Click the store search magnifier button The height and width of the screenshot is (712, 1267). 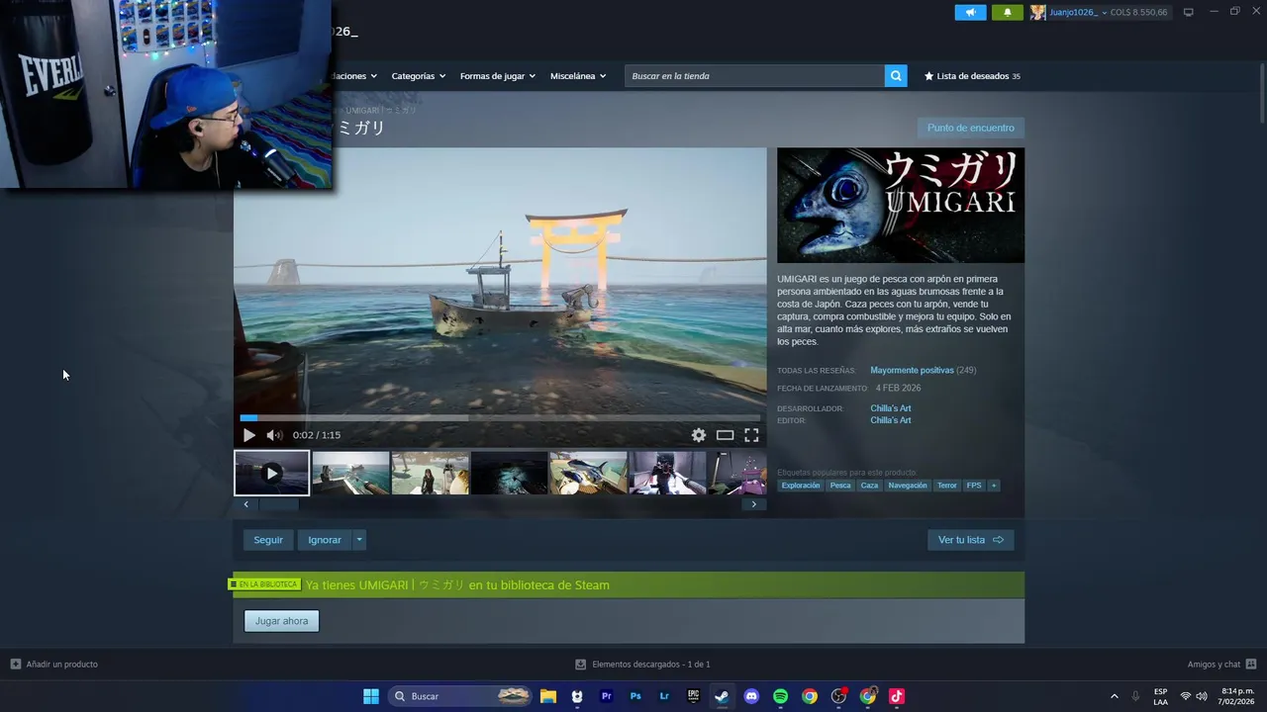[896, 76]
